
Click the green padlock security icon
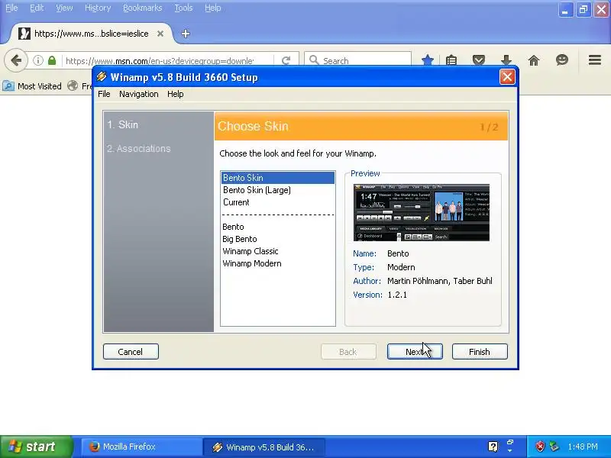pyautogui.click(x=52, y=60)
